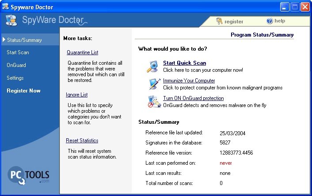The image size is (312, 196).
Task: Click the Start Quick Scan link
Action: coord(184,63)
